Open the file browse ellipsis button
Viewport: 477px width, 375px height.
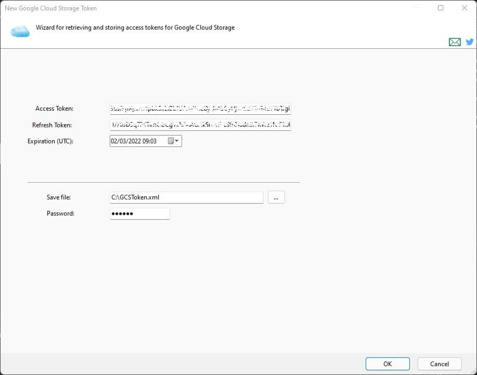pos(276,197)
